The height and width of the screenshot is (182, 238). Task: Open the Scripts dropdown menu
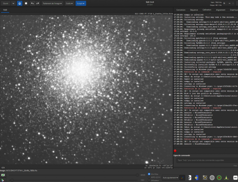81,3
